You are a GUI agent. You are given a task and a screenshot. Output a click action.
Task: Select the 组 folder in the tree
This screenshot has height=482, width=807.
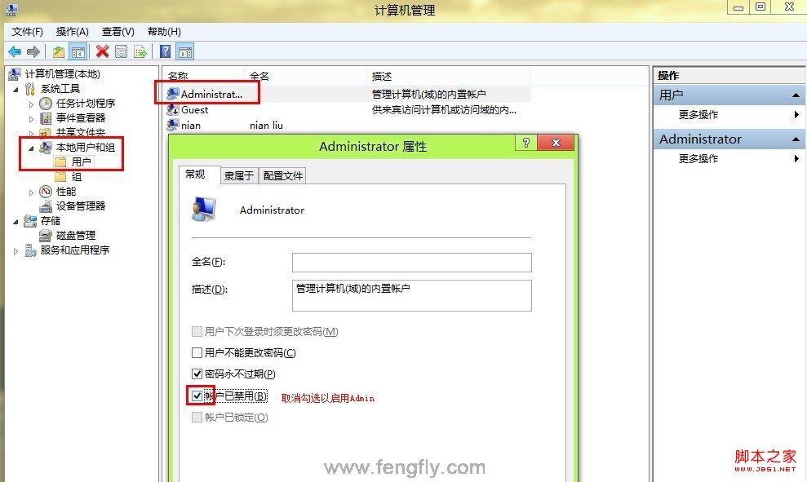click(76, 177)
